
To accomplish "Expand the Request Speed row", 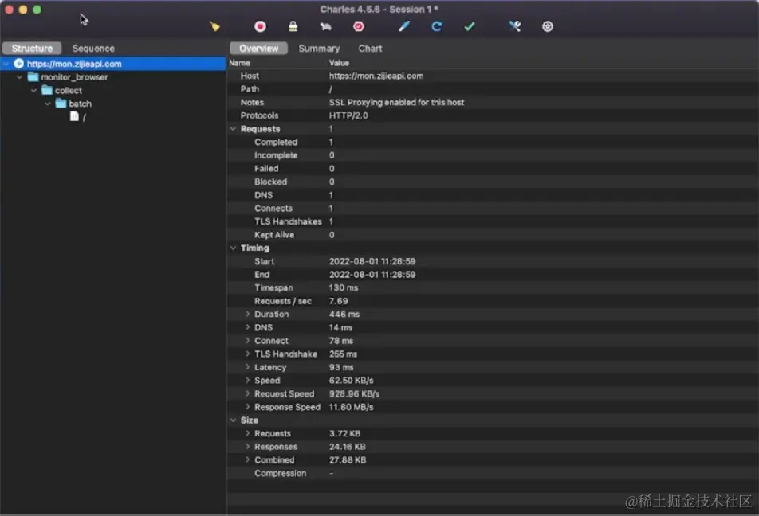I will coord(247,393).
